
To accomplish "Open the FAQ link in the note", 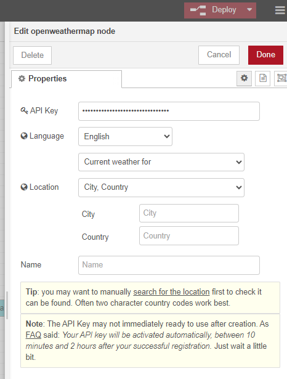I will 33,335.
